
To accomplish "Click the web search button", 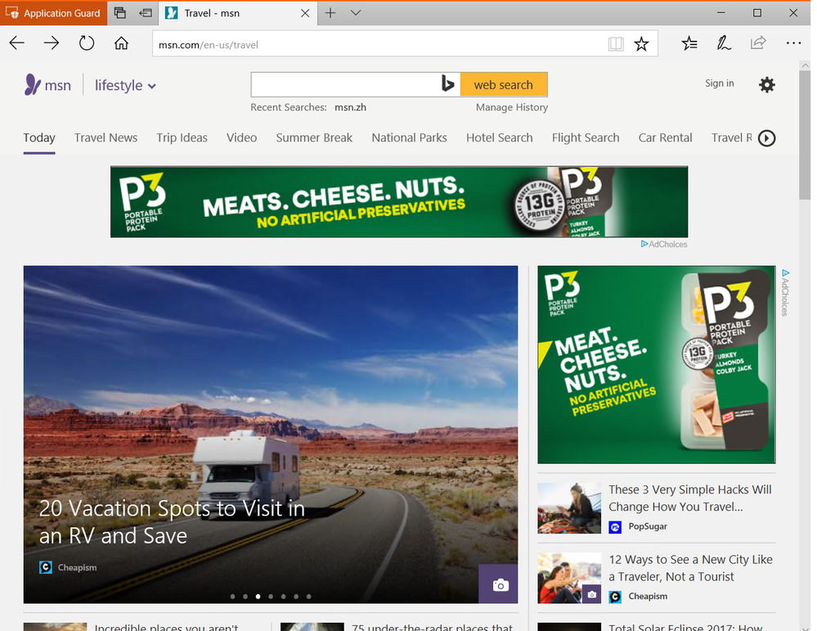I will click(503, 84).
